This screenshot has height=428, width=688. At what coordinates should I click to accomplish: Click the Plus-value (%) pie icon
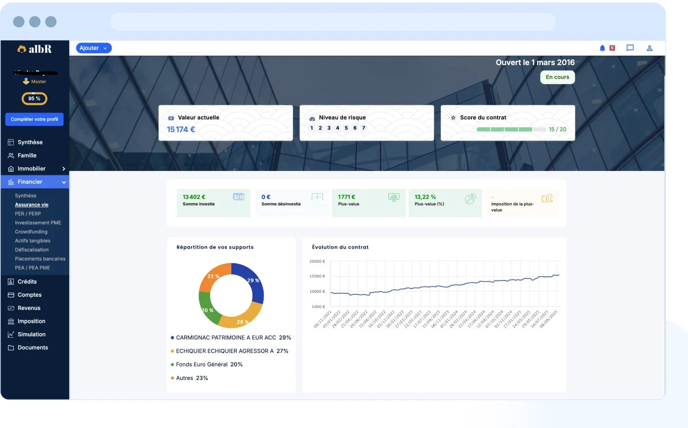coord(470,198)
